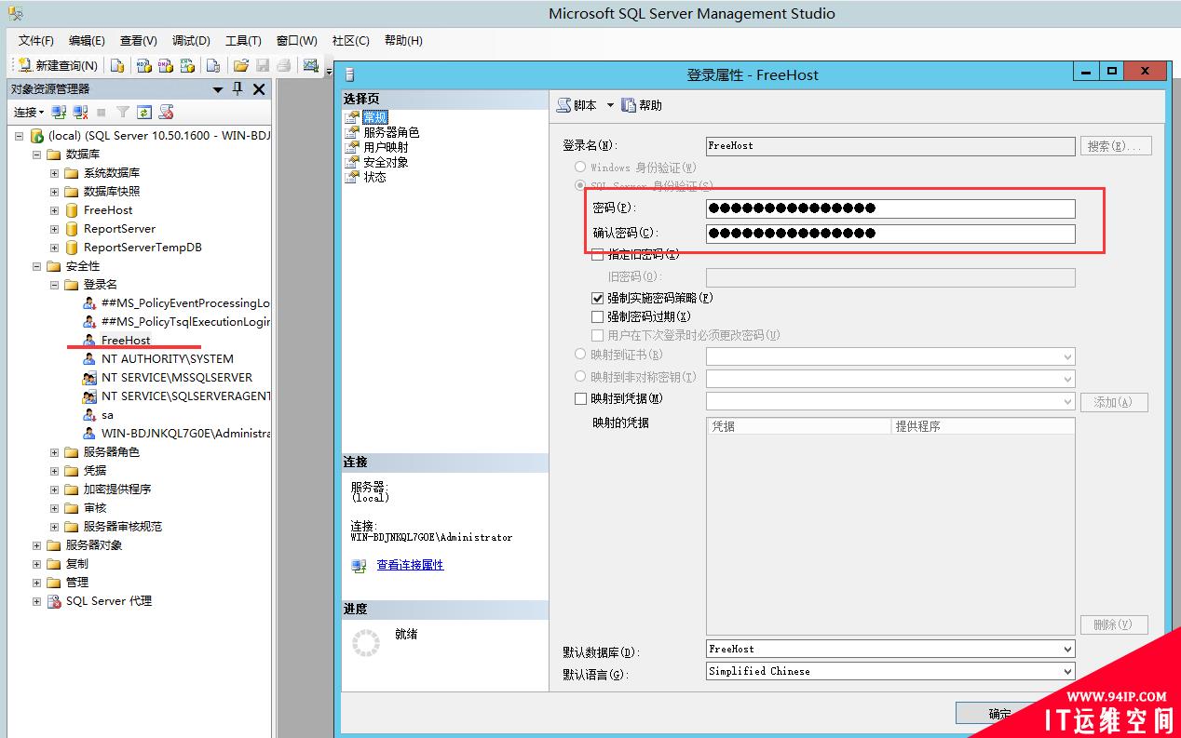1181x738 pixels.
Task: Click the 新建查询 toolbar button
Action: pos(58,65)
